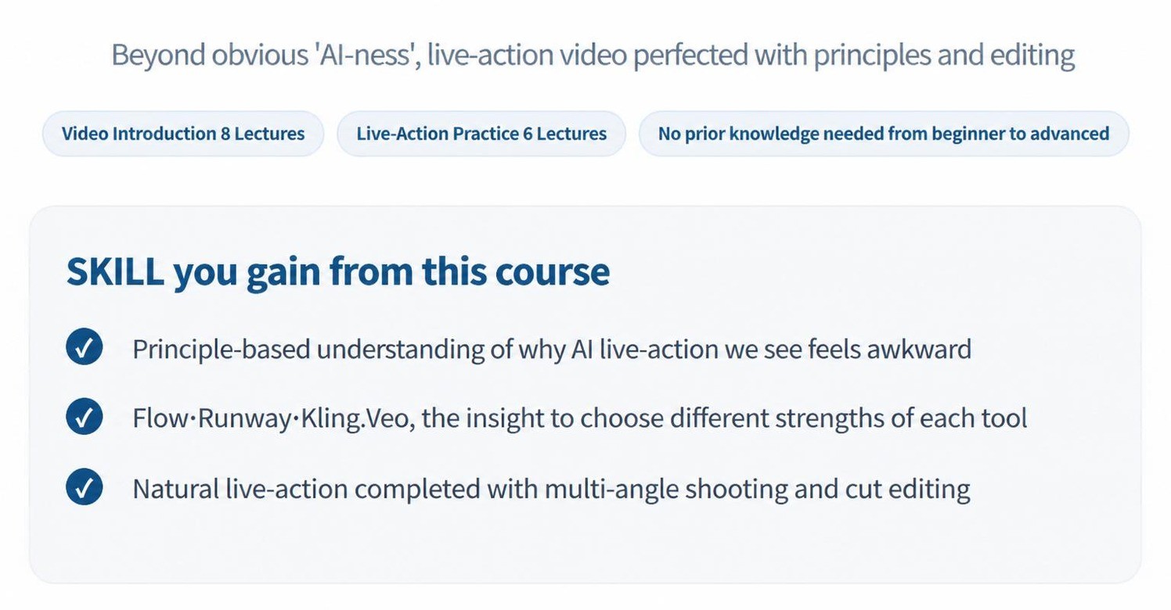Click the checkmark icon beside Flow·Runway·Kling.Veo
The width and height of the screenshot is (1171, 610).
coord(85,418)
